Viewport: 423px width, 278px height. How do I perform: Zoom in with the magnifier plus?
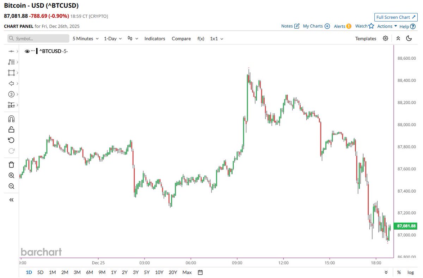pos(11,175)
